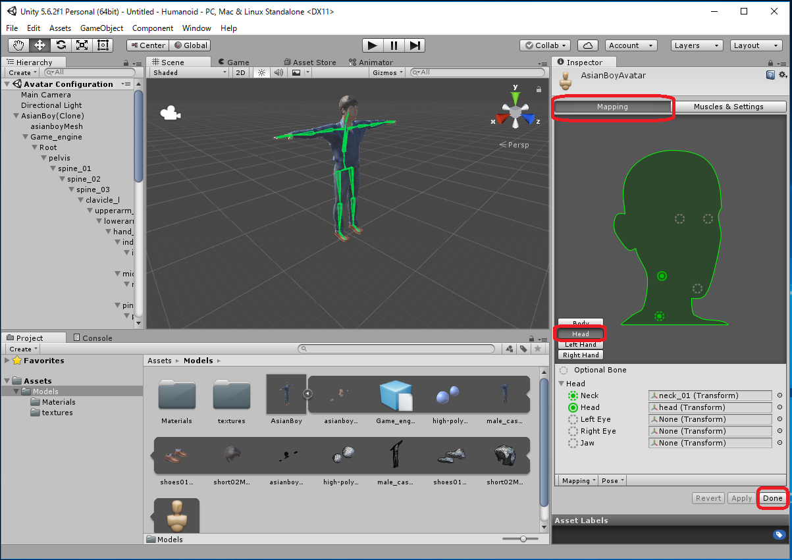Open the Layers dropdown

point(697,45)
